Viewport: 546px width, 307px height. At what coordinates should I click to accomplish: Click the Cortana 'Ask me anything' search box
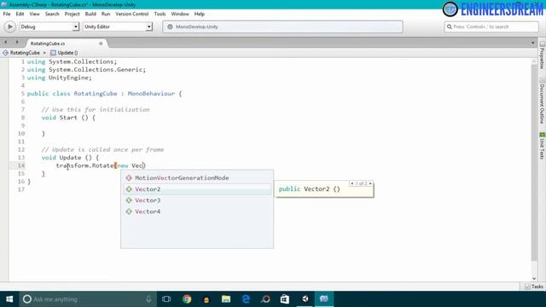(x=88, y=299)
